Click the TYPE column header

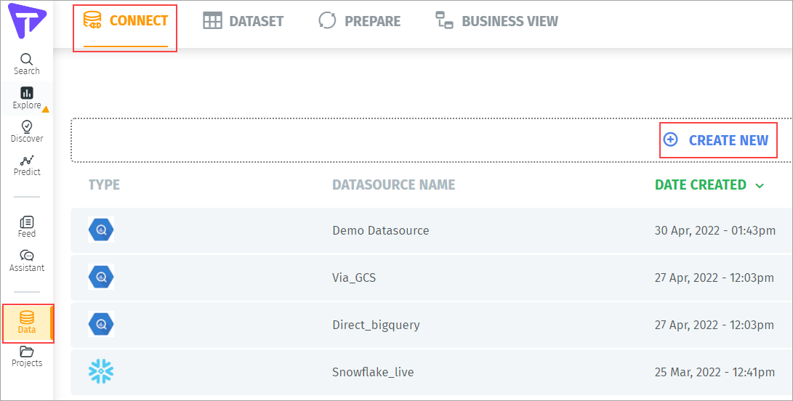104,185
